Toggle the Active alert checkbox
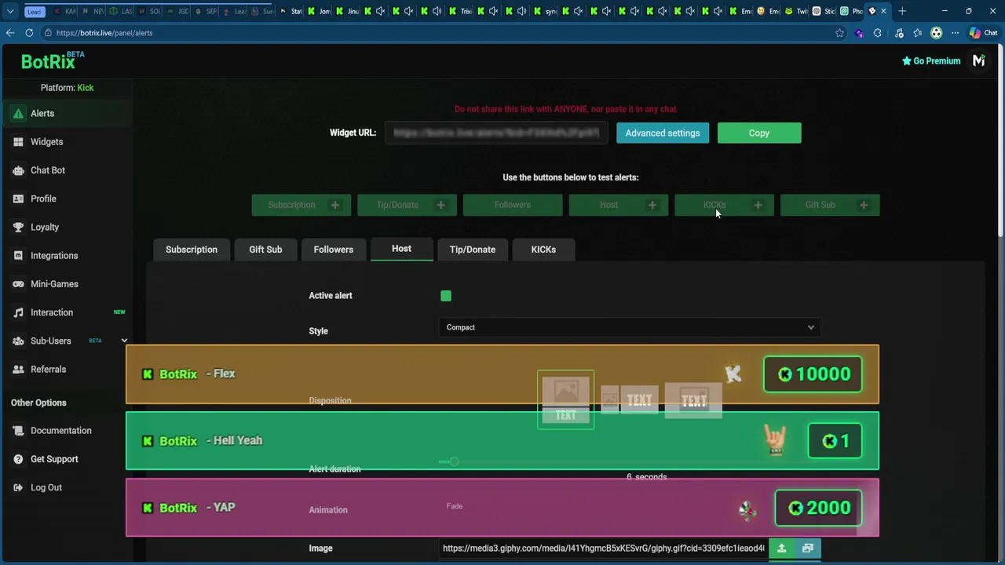 point(446,296)
